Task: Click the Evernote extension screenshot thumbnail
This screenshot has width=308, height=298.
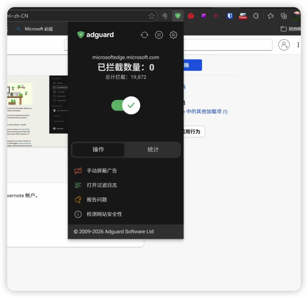Action: point(38,111)
